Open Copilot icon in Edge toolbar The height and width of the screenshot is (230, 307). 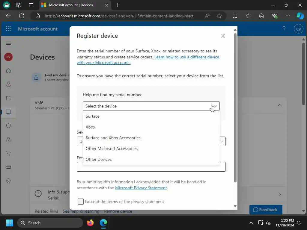[300, 16]
